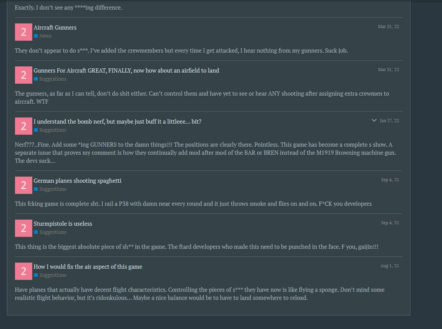
Task: Open How I would fix air aspect topic
Action: coord(88,267)
